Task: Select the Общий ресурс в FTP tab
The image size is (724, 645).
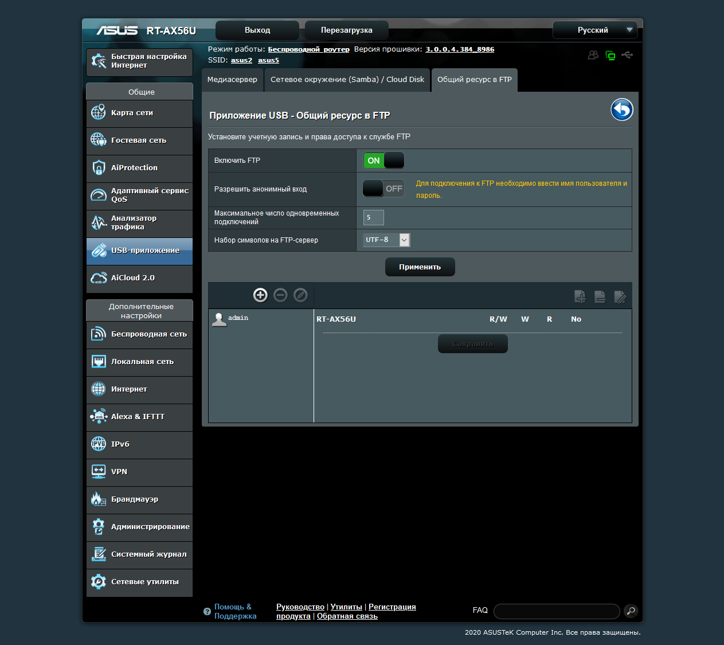Action: tap(475, 80)
